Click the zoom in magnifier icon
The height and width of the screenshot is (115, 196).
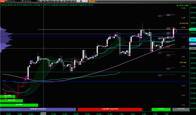point(48,1)
